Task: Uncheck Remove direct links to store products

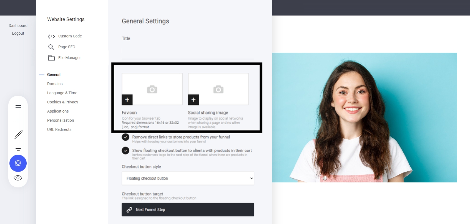Action: pos(125,137)
